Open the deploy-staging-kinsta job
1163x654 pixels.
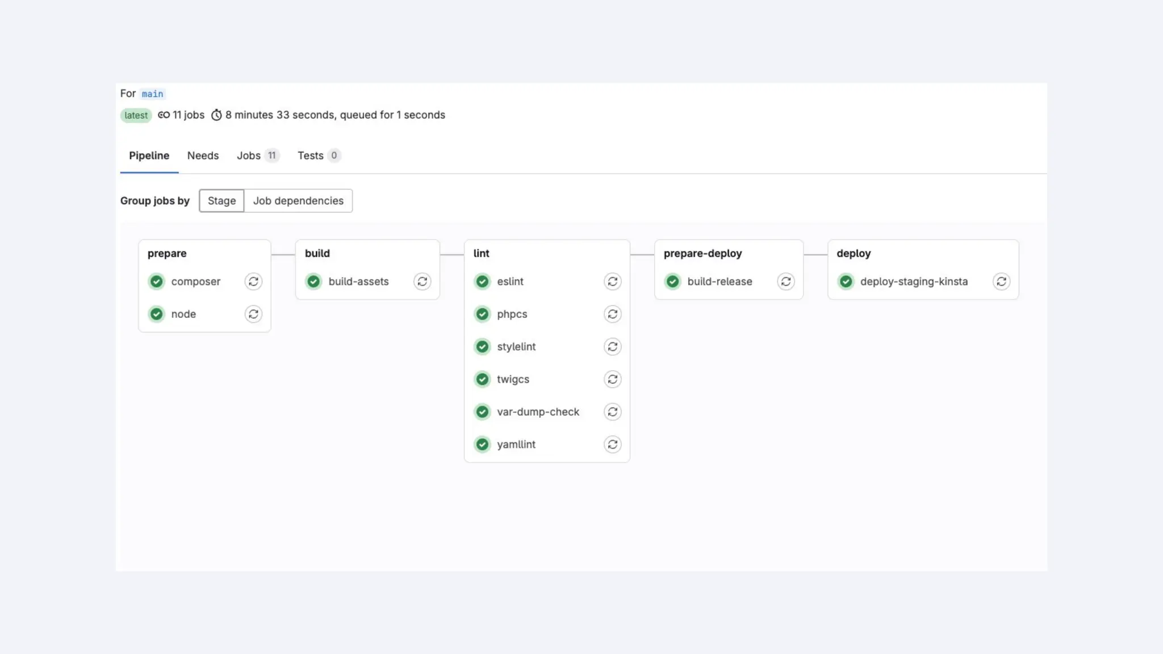tap(913, 282)
